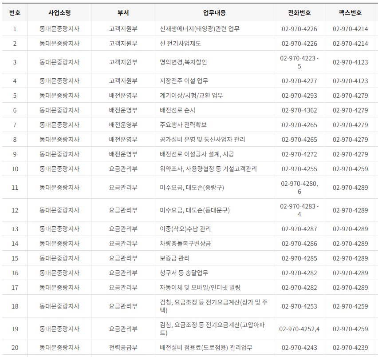Click the 업무내용 column header
The width and height of the screenshot is (378, 357).
209,13
